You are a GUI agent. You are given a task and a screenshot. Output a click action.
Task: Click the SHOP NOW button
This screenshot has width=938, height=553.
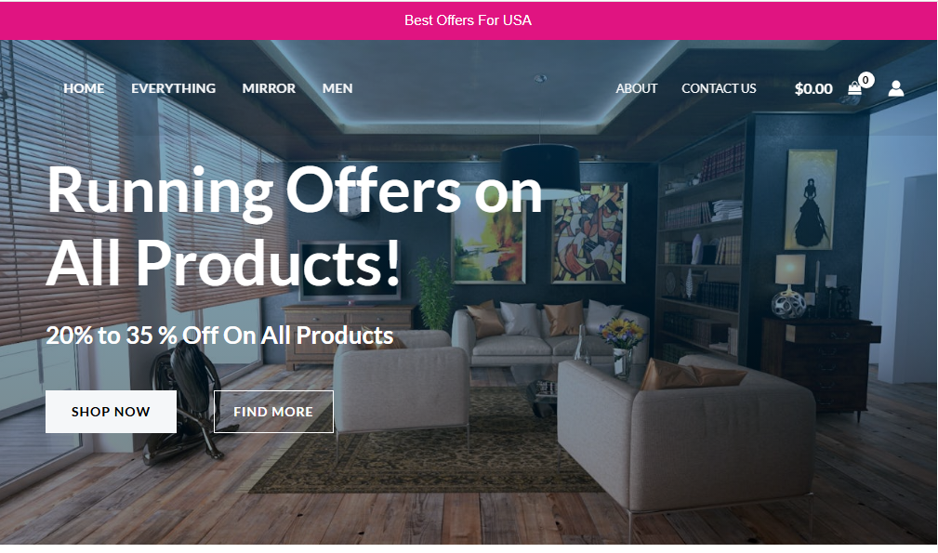click(x=111, y=412)
